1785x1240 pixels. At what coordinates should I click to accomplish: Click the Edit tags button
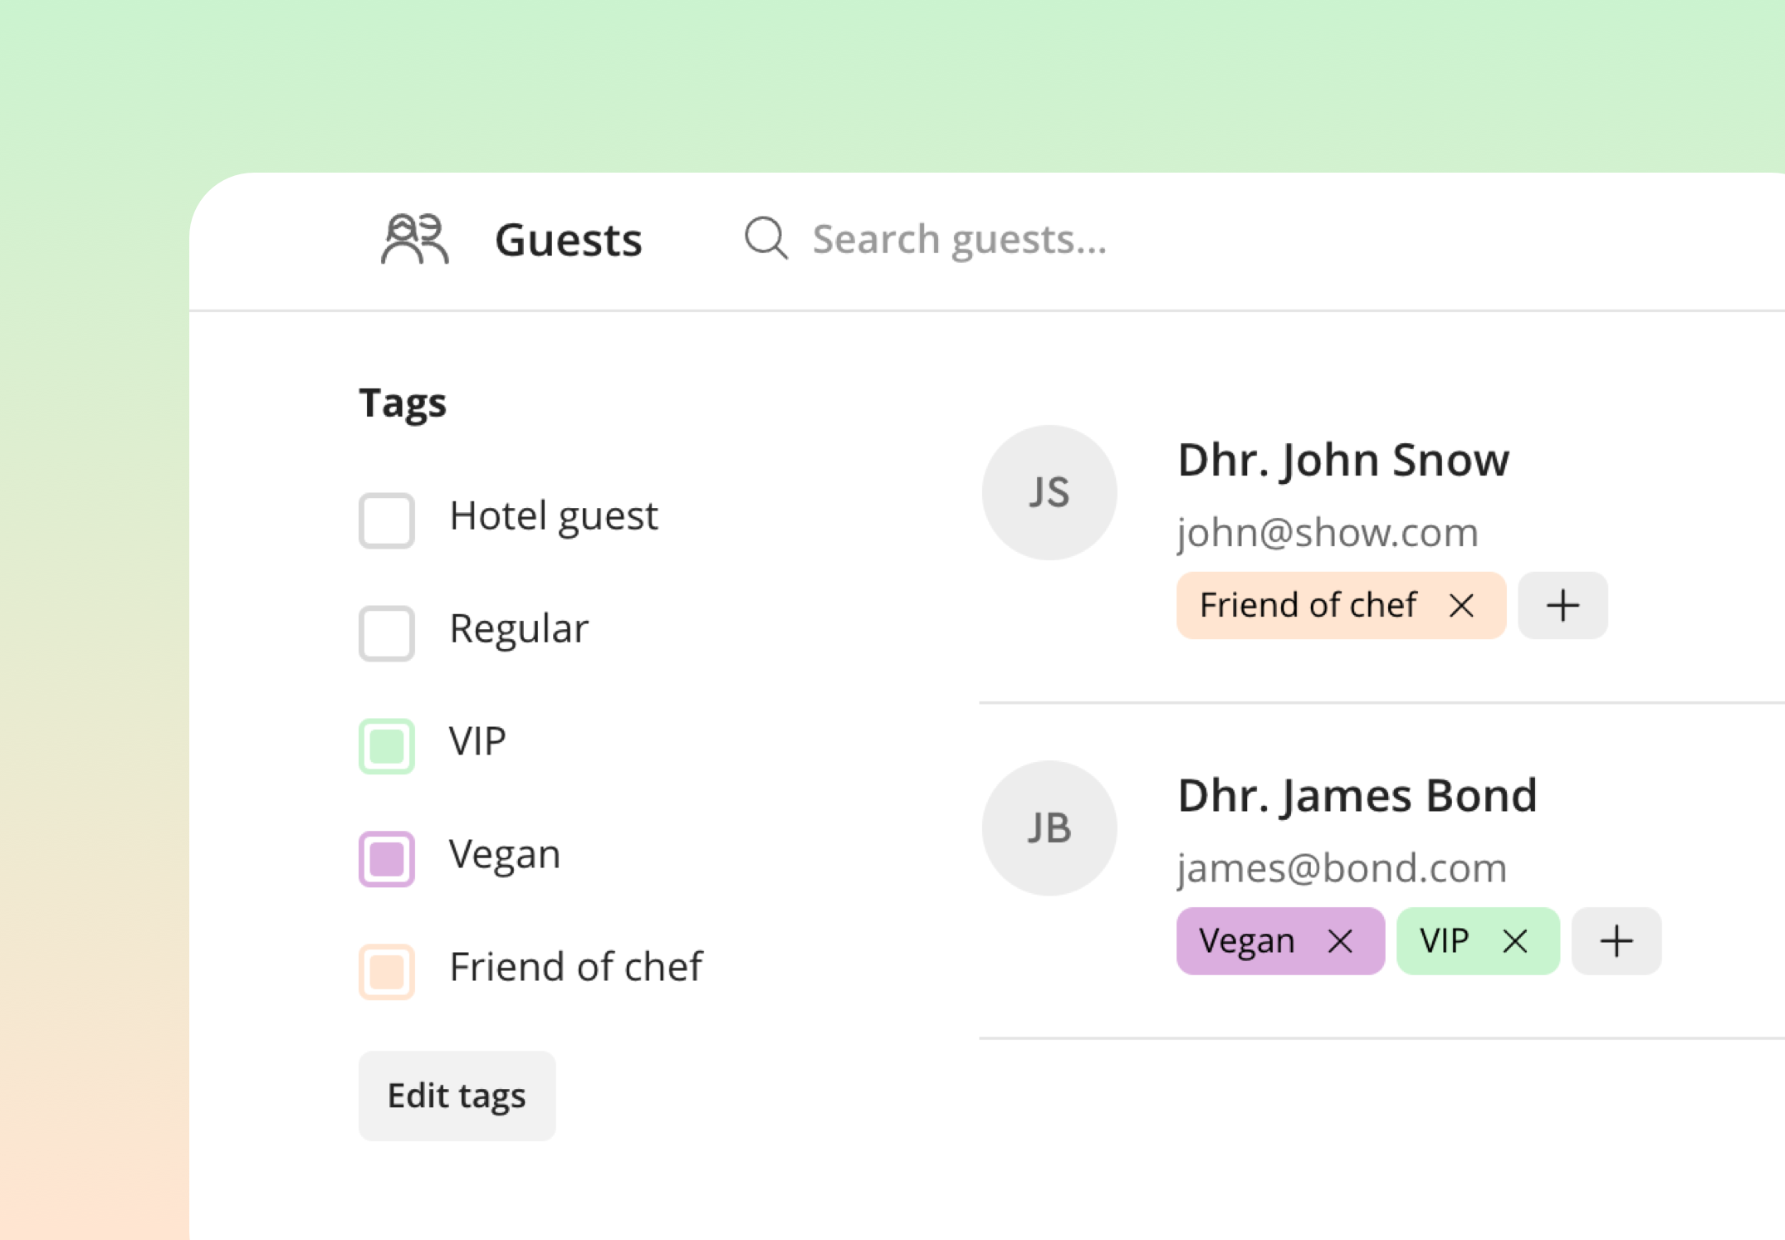[x=458, y=1095]
